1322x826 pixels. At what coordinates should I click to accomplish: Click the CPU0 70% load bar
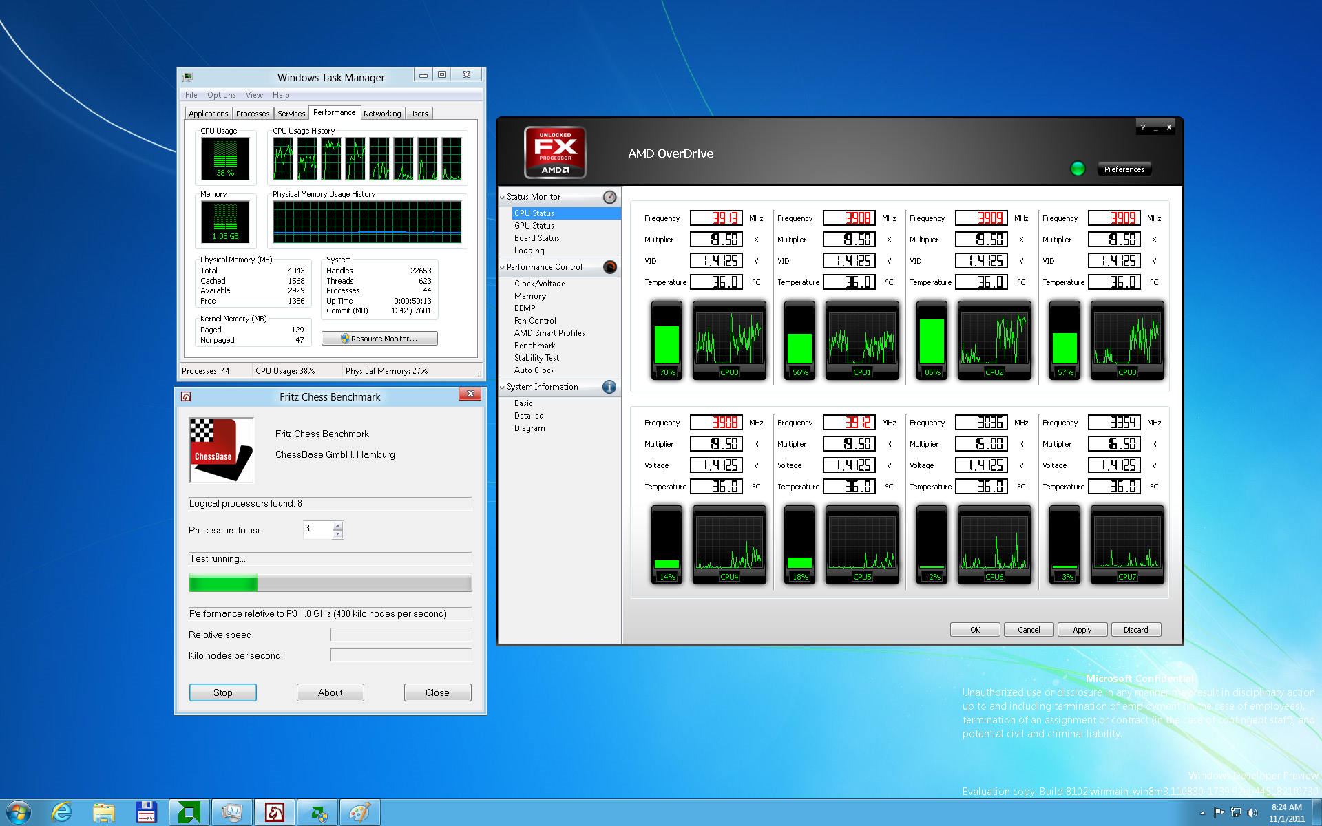667,339
